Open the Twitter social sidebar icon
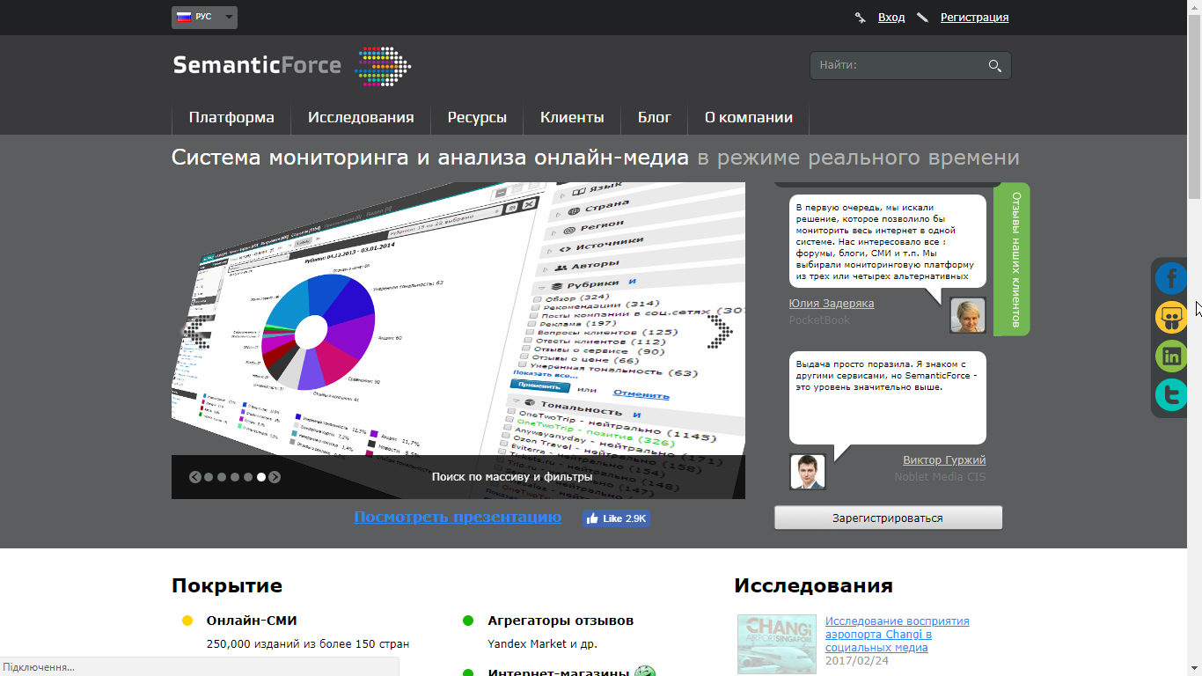 (1171, 395)
